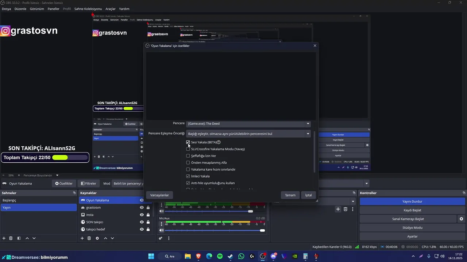Click the properties dialog vertical scrollbar
This screenshot has width=467, height=262.
314,152
